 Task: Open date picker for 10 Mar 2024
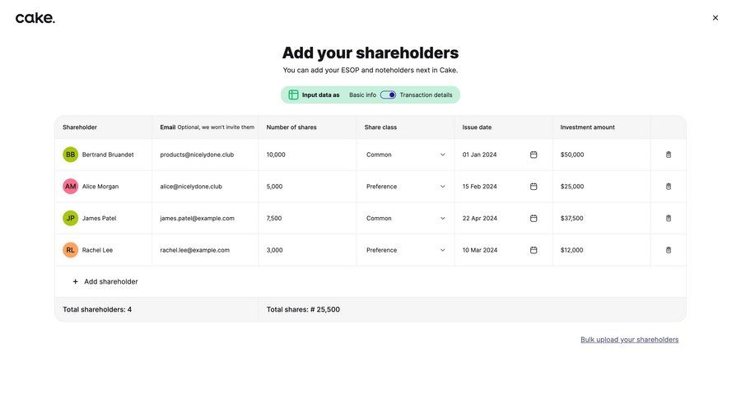[534, 250]
